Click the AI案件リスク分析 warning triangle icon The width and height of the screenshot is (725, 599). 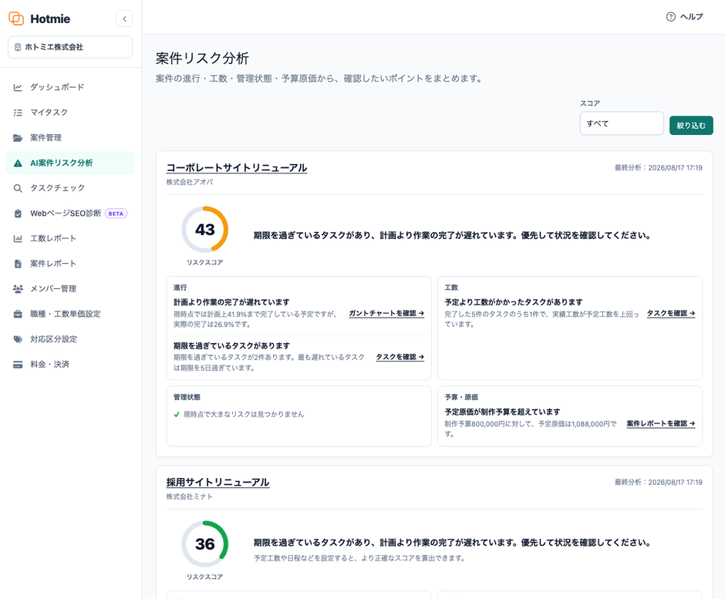(x=18, y=163)
